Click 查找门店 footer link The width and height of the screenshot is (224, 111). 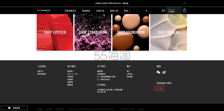point(40,71)
